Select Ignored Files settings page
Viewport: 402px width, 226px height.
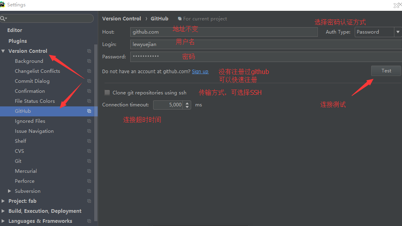pyautogui.click(x=30, y=121)
